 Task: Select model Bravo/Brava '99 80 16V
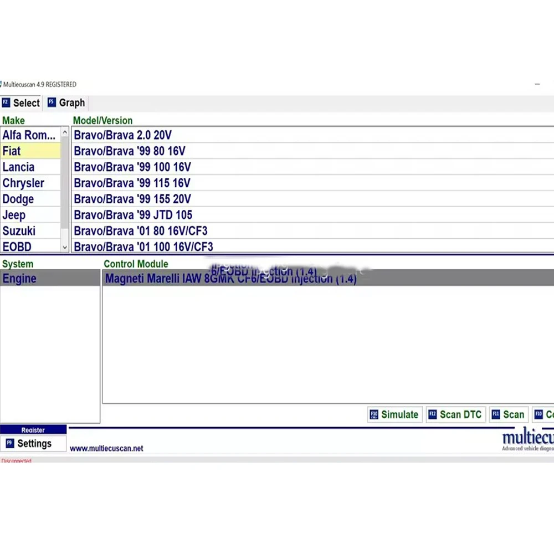pyautogui.click(x=312, y=151)
